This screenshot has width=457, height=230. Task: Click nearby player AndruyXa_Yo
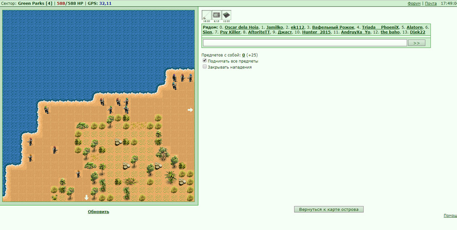click(356, 32)
